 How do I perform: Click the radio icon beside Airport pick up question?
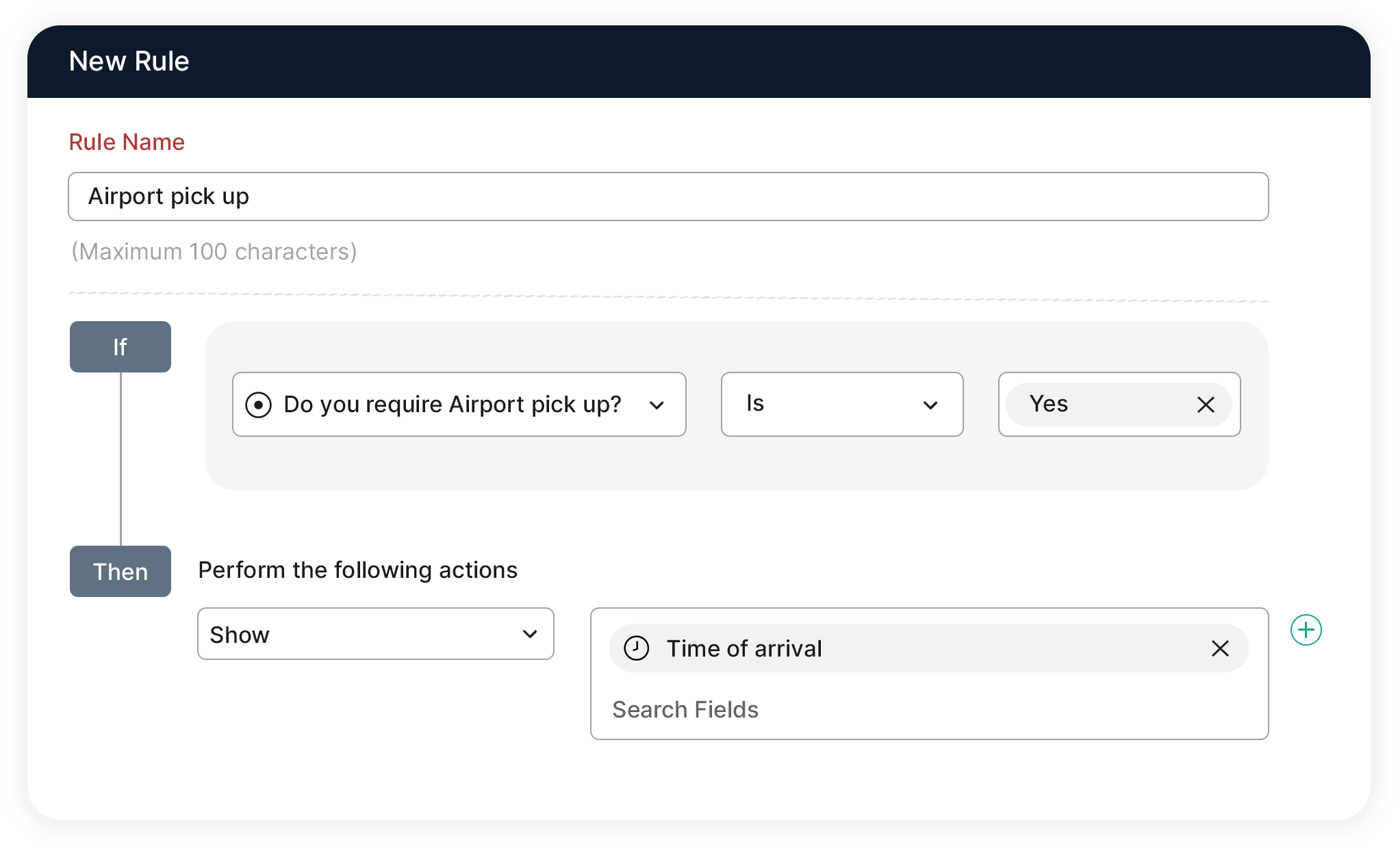(x=259, y=405)
